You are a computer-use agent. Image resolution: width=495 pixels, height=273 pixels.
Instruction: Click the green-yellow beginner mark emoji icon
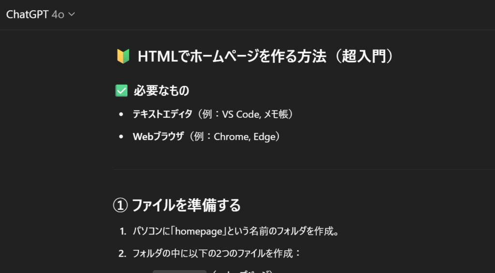pyautogui.click(x=122, y=57)
